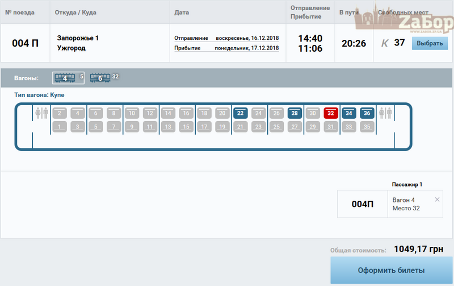This screenshot has width=454, height=286.
Task: Deselect the red seat 32
Action: pos(331,113)
